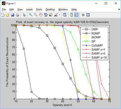Select the Rotate 3D tool
The width and height of the screenshot is (121, 109).
point(46,15)
